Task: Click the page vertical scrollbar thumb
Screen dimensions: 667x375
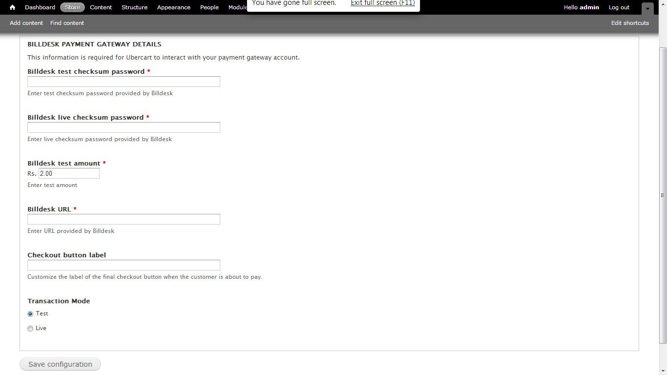Action: [663, 195]
